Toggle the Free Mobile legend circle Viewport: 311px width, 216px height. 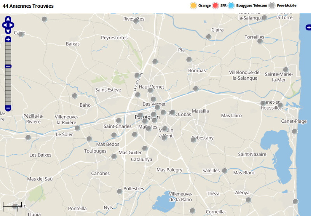point(272,5)
